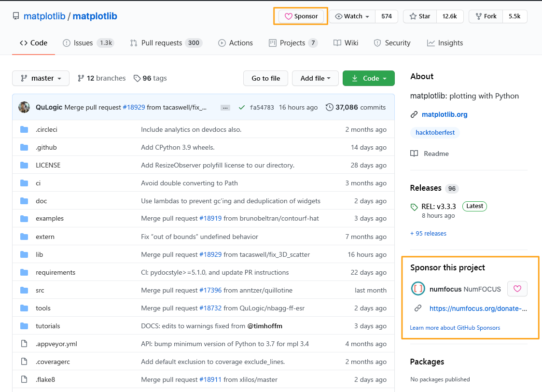Switch to the Issues tab
Image resolution: width=542 pixels, height=392 pixels.
(x=88, y=43)
